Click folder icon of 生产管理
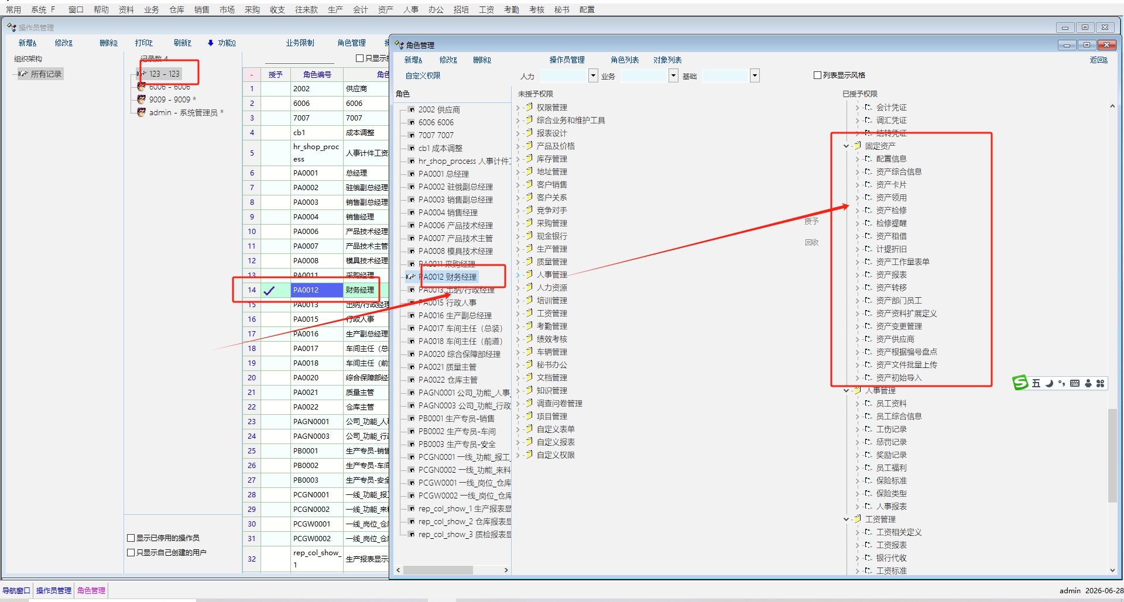The height and width of the screenshot is (602, 1124). 529,249
